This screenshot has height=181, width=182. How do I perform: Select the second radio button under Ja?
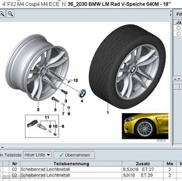[179, 34]
